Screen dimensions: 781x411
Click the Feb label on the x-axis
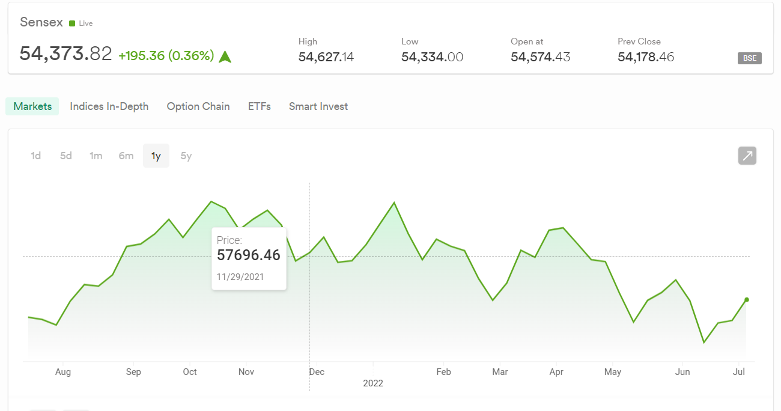click(x=443, y=372)
